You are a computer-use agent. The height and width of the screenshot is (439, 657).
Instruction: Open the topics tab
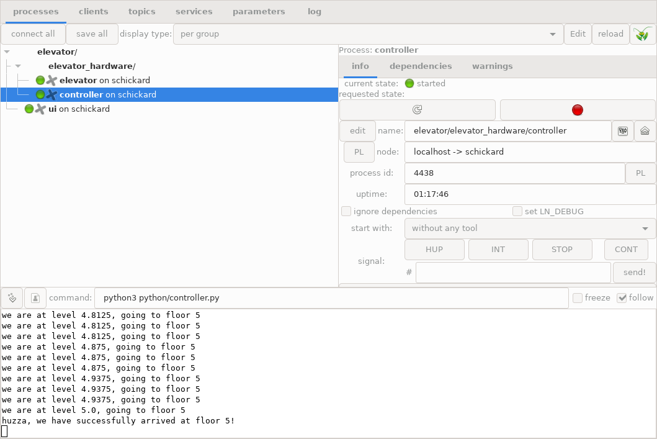[x=141, y=12]
